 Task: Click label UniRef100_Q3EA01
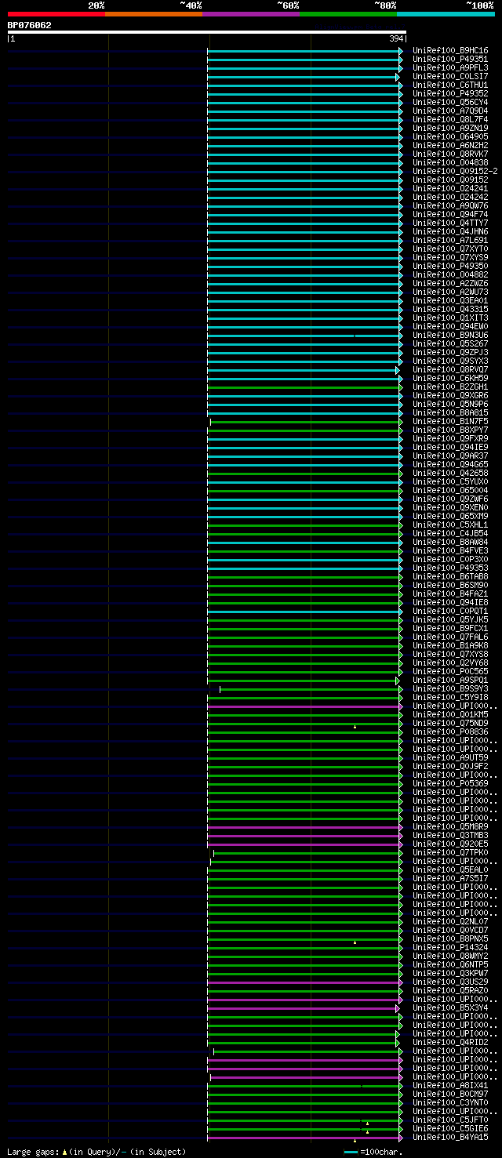450,300
